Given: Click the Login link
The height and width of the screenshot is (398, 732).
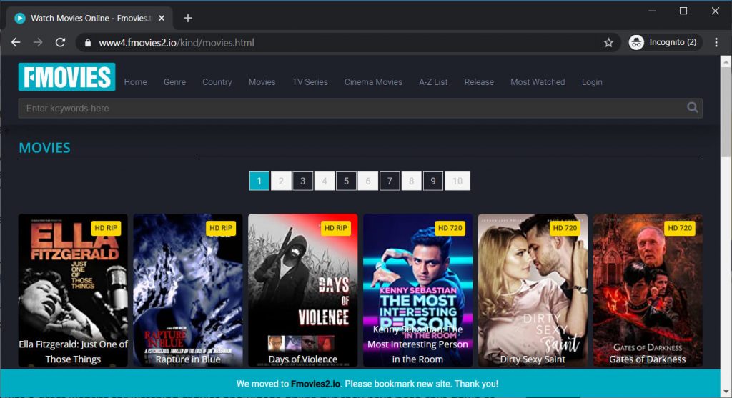Looking at the screenshot, I should click(x=592, y=82).
